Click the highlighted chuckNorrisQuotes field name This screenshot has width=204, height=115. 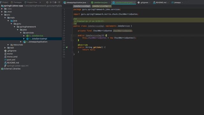[x=122, y=31]
